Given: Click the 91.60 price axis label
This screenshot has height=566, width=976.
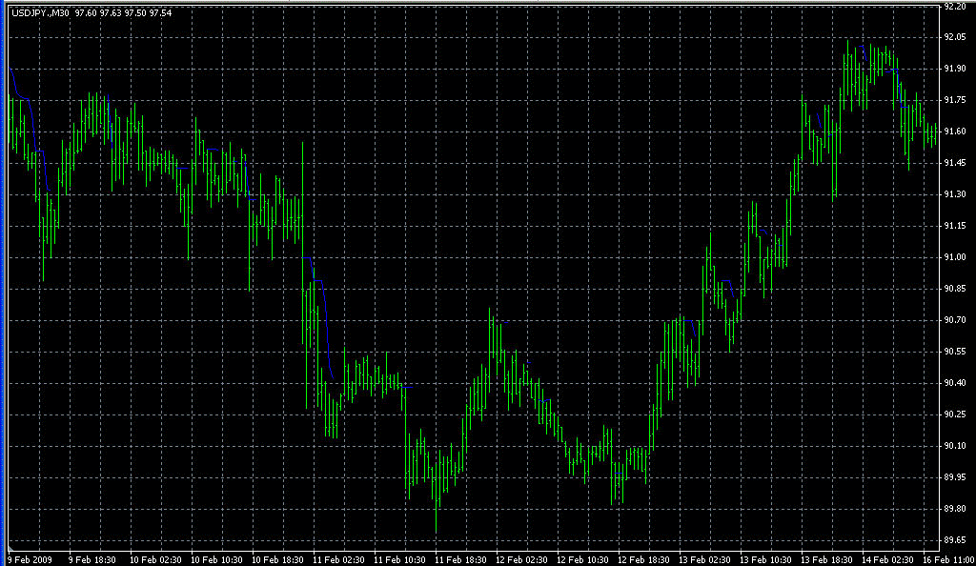Looking at the screenshot, I should pyautogui.click(x=953, y=131).
